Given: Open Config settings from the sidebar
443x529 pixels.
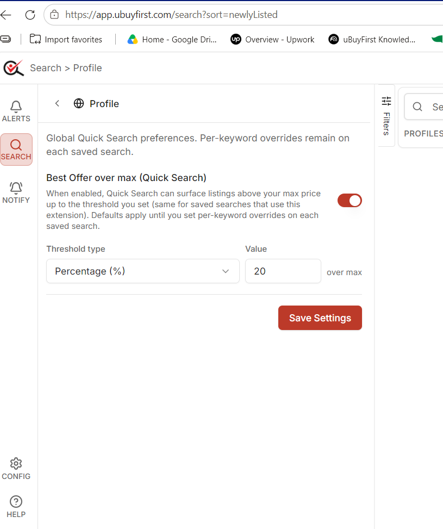Looking at the screenshot, I should [x=16, y=469].
